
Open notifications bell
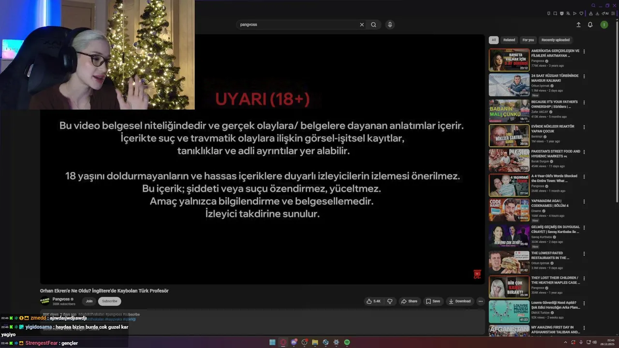pyautogui.click(x=590, y=25)
